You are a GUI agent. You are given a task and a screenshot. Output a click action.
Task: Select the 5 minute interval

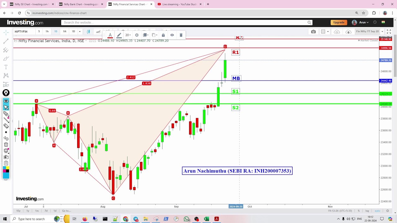pos(39,32)
